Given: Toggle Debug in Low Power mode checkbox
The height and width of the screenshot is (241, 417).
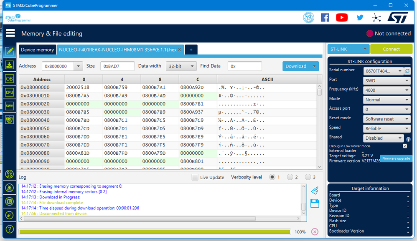Looking at the screenshot, I should coord(405,146).
